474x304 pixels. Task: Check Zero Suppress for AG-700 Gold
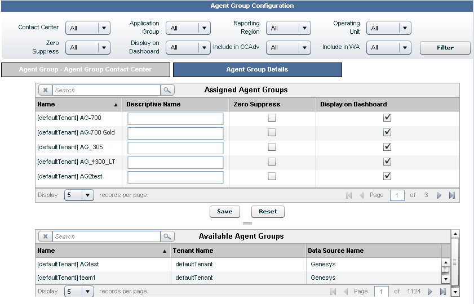point(272,132)
